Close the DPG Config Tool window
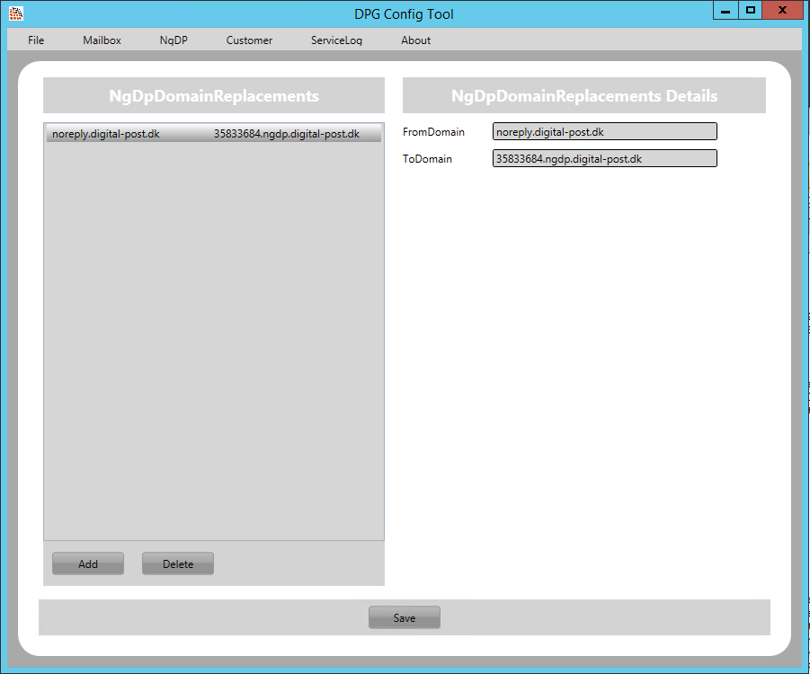The height and width of the screenshot is (674, 810). coord(783,10)
